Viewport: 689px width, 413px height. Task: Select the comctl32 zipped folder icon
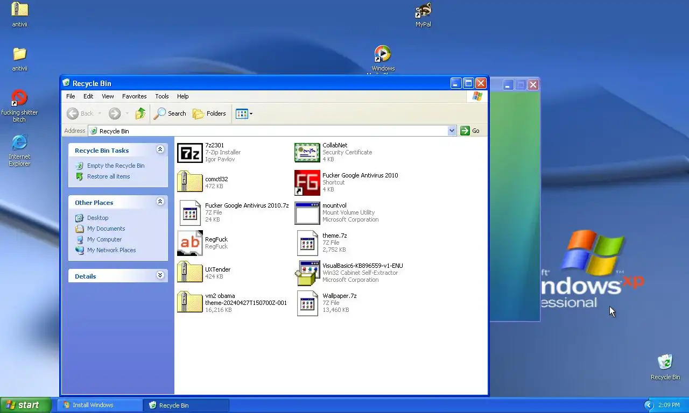coord(189,182)
